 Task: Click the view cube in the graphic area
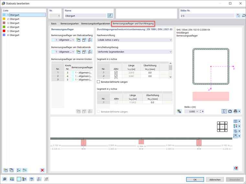point(222,127)
